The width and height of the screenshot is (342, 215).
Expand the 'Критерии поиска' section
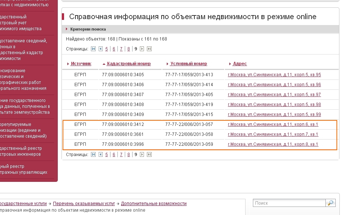[x=88, y=29]
